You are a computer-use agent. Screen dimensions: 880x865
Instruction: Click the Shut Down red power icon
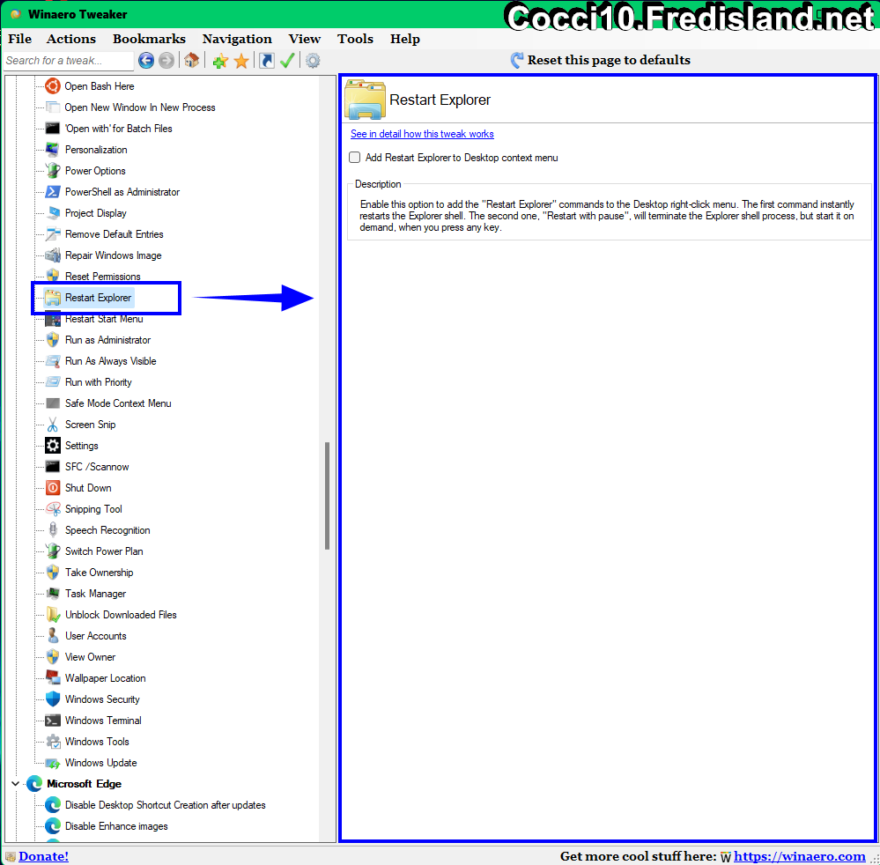tap(53, 488)
